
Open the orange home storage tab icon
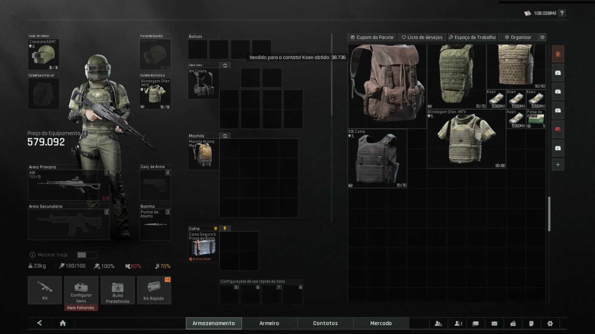tap(558, 54)
